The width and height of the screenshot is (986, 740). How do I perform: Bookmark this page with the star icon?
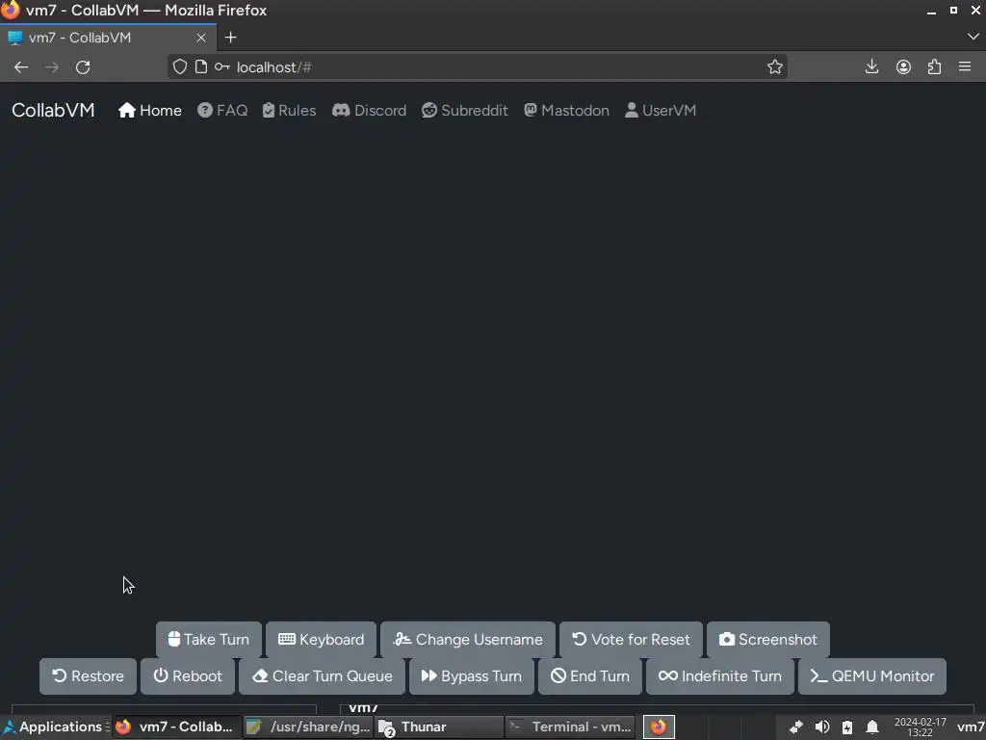click(775, 66)
